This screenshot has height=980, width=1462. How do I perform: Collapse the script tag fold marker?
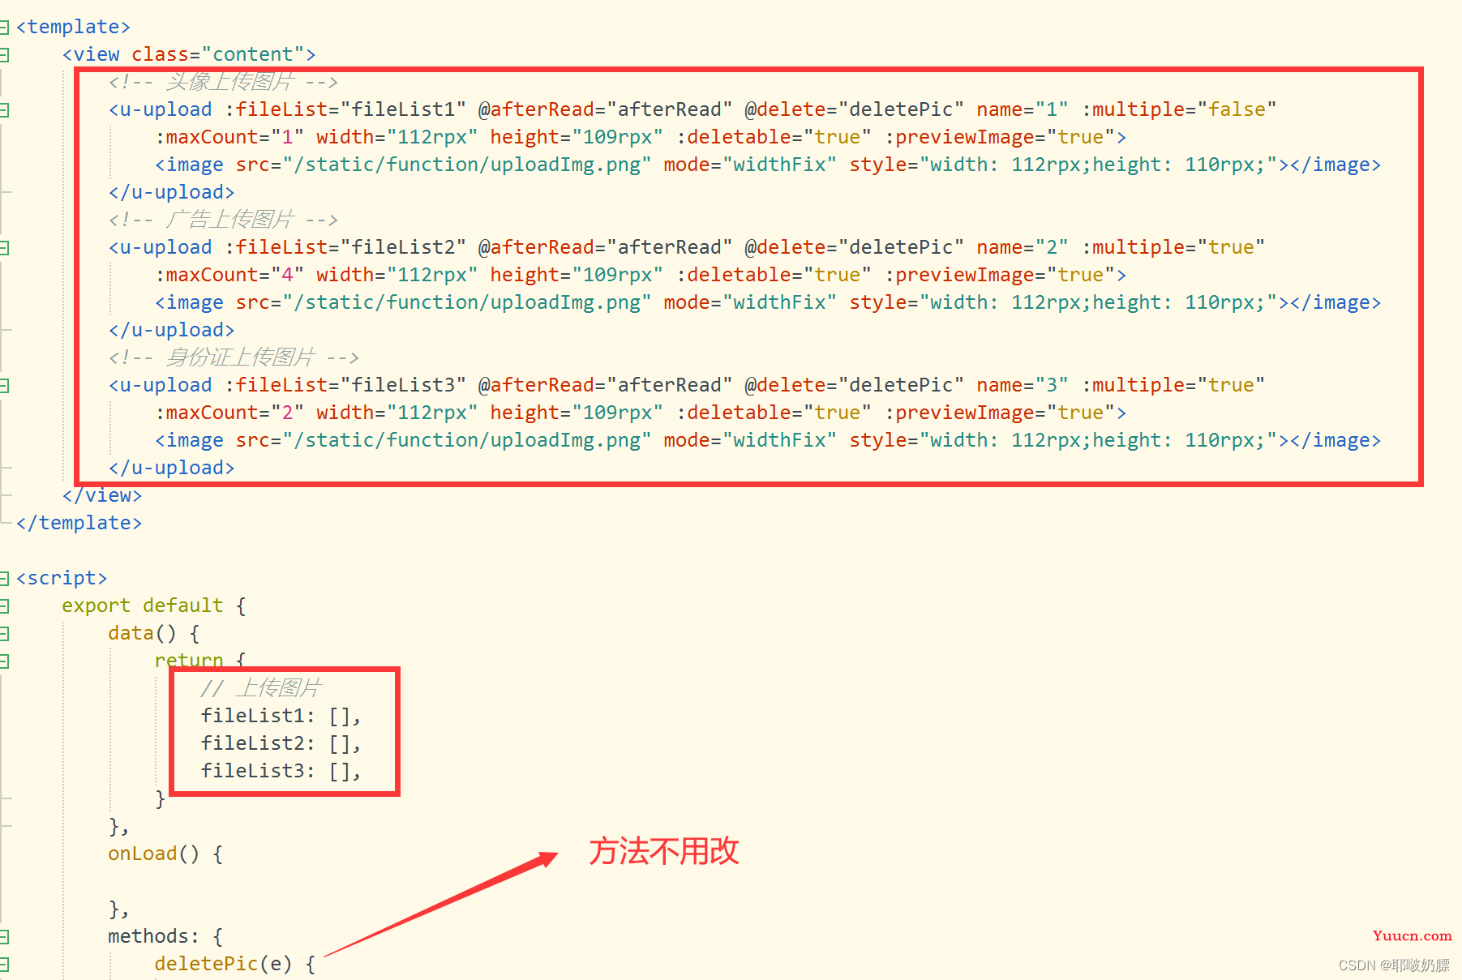tap(4, 579)
